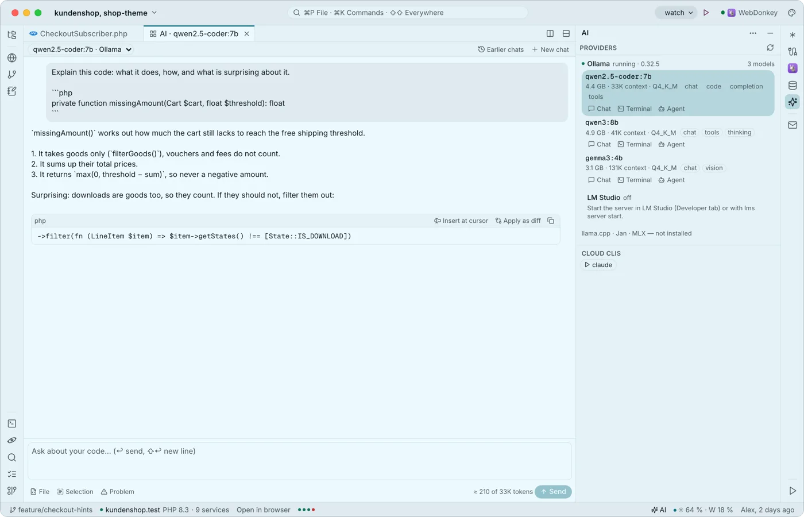This screenshot has width=804, height=517.
Task: Send the chat message
Action: click(553, 492)
